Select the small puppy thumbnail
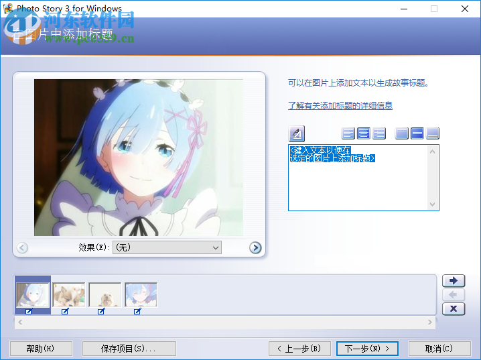 [x=105, y=294]
